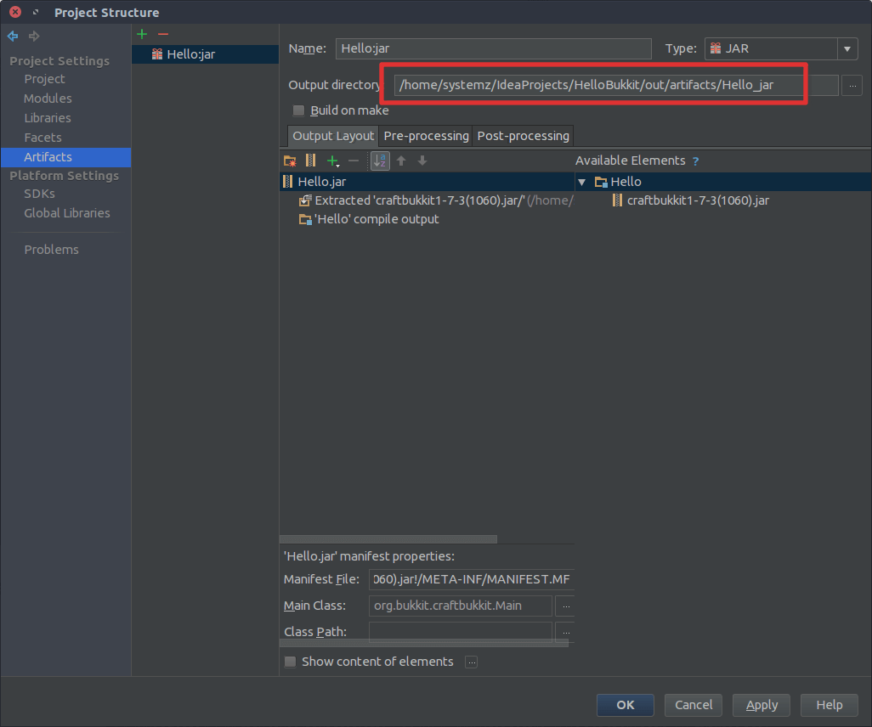
Task: Open help for Available Elements
Action: tap(695, 161)
